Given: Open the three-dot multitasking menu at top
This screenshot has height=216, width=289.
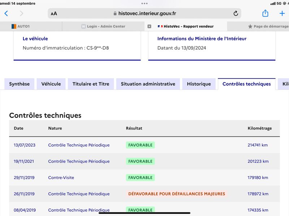Looking at the screenshot, I should (144, 4).
